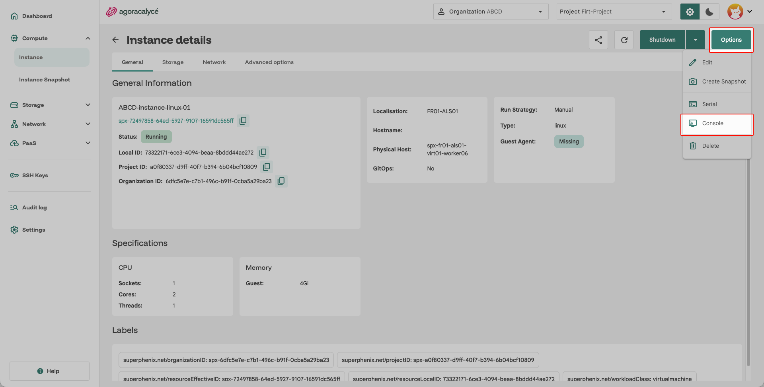764x387 pixels.
Task: Copy the Project ID value
Action: 267,166
